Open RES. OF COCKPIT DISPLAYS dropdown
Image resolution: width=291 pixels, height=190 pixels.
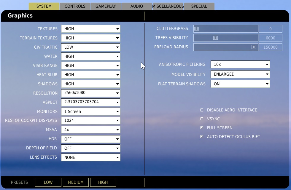91,120
